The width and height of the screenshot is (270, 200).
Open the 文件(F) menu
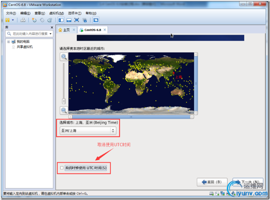pyautogui.click(x=11, y=13)
